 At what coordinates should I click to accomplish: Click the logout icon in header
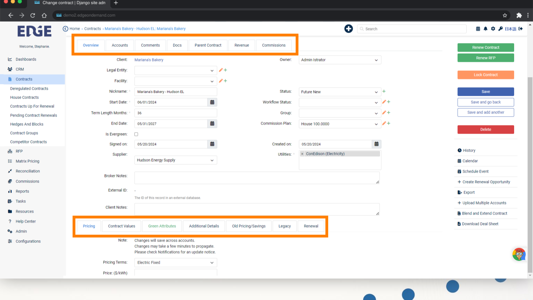pos(521,29)
